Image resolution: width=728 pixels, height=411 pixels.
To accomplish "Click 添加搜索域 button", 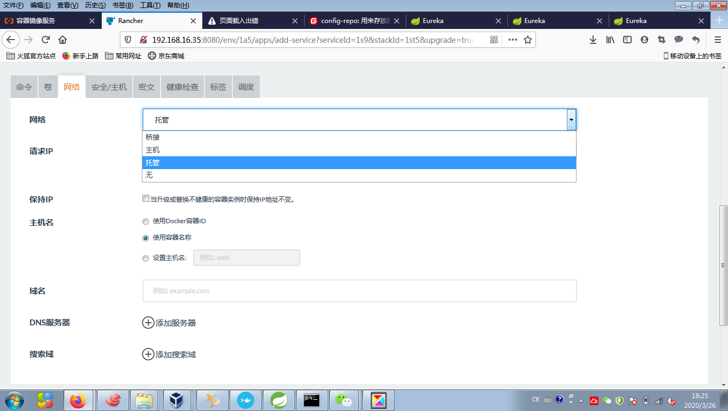I will (169, 354).
